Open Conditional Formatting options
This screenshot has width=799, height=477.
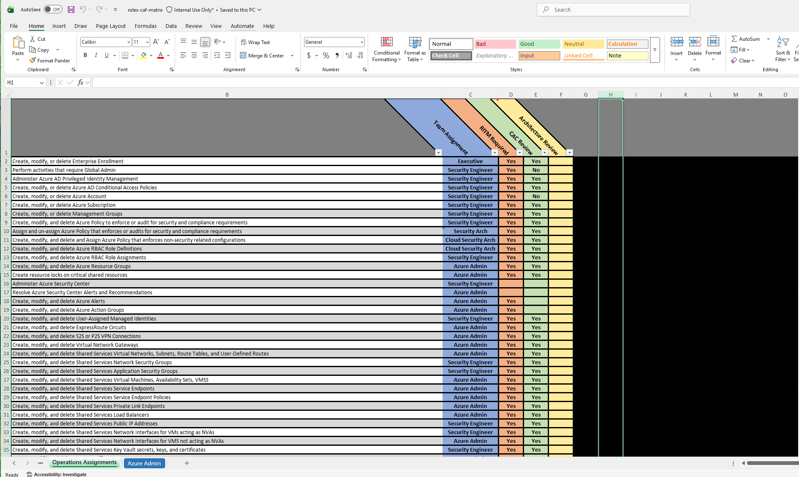[x=386, y=49]
